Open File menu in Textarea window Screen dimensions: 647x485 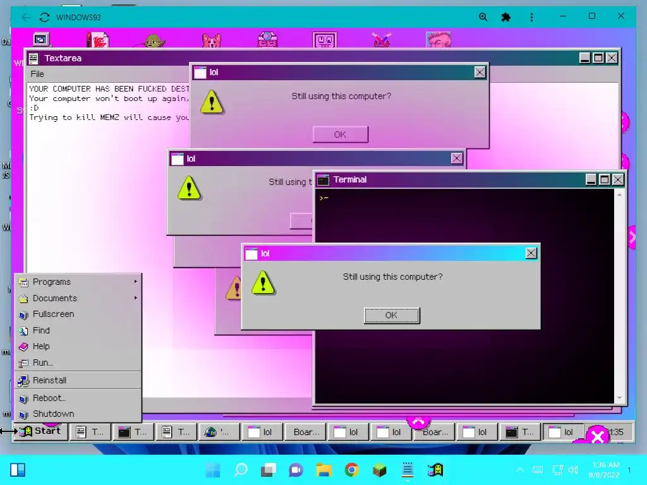[x=37, y=75]
